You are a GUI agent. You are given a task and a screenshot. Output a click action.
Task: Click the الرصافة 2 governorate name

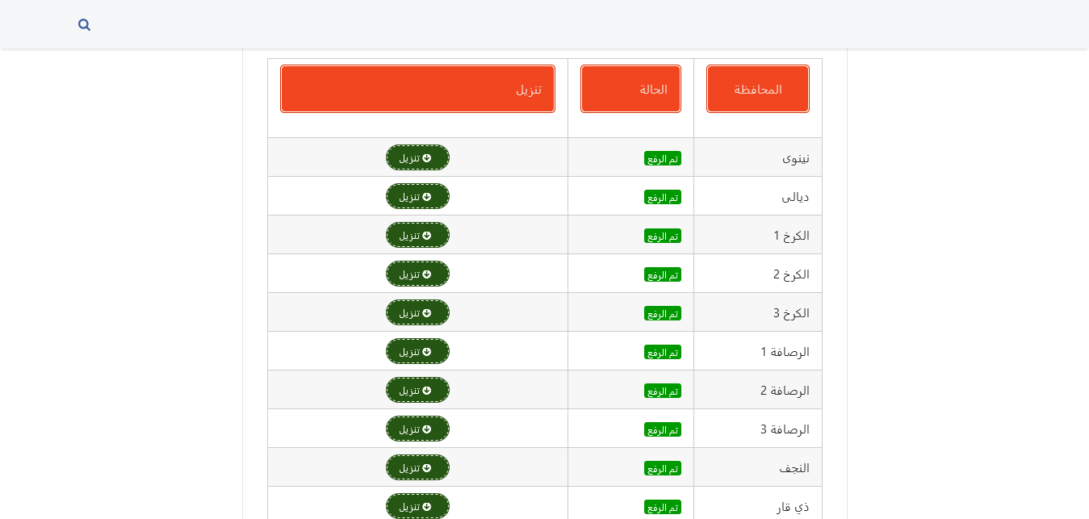[784, 391]
